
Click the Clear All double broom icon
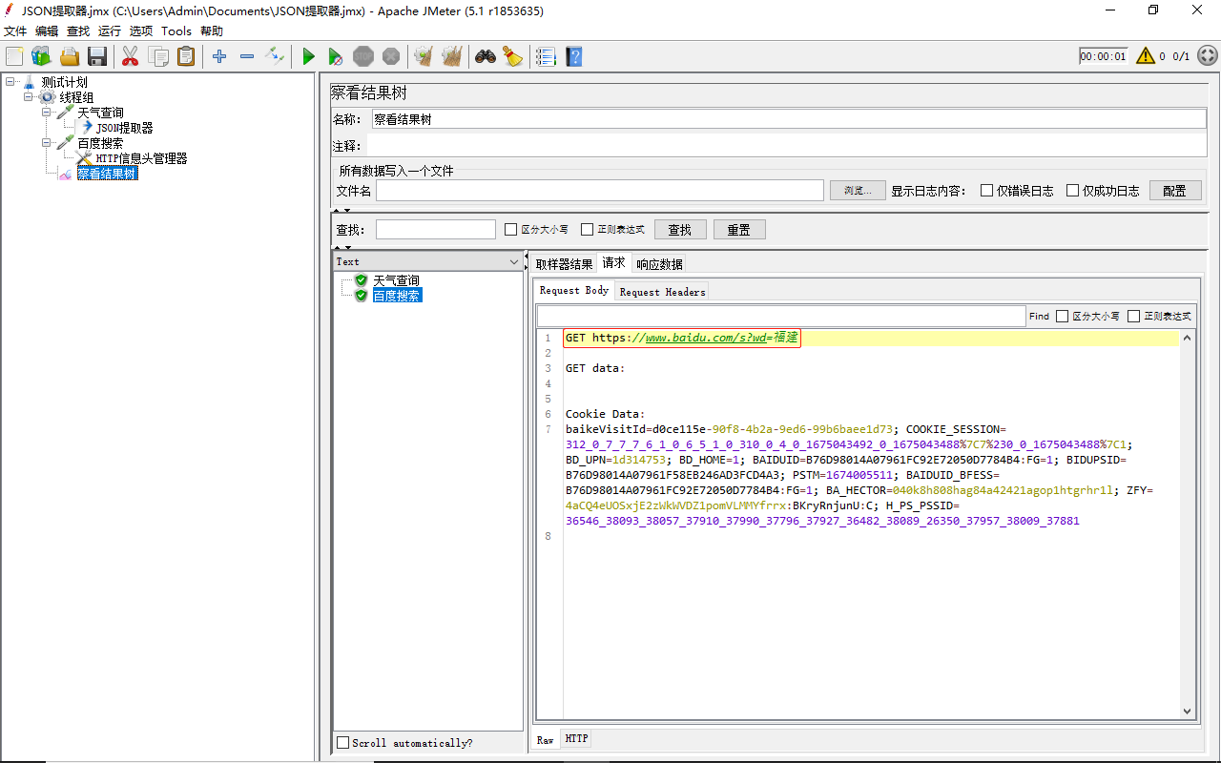click(x=452, y=56)
